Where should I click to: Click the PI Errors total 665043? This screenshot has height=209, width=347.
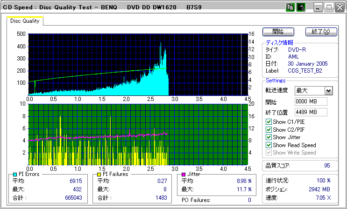73,198
